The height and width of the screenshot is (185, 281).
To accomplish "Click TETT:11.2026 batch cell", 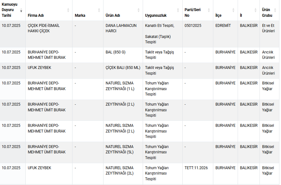I will (x=198, y=174).
